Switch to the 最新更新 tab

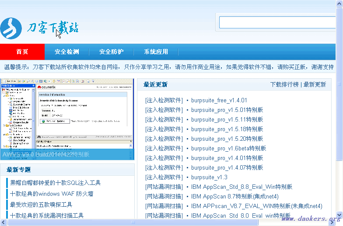pos(315,84)
